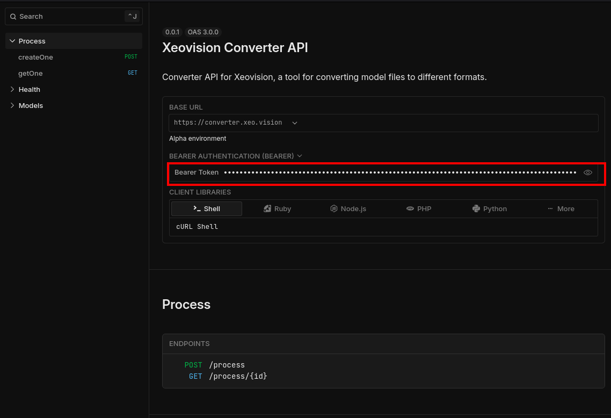Click the ⌃J search shortcut badge

click(x=132, y=16)
